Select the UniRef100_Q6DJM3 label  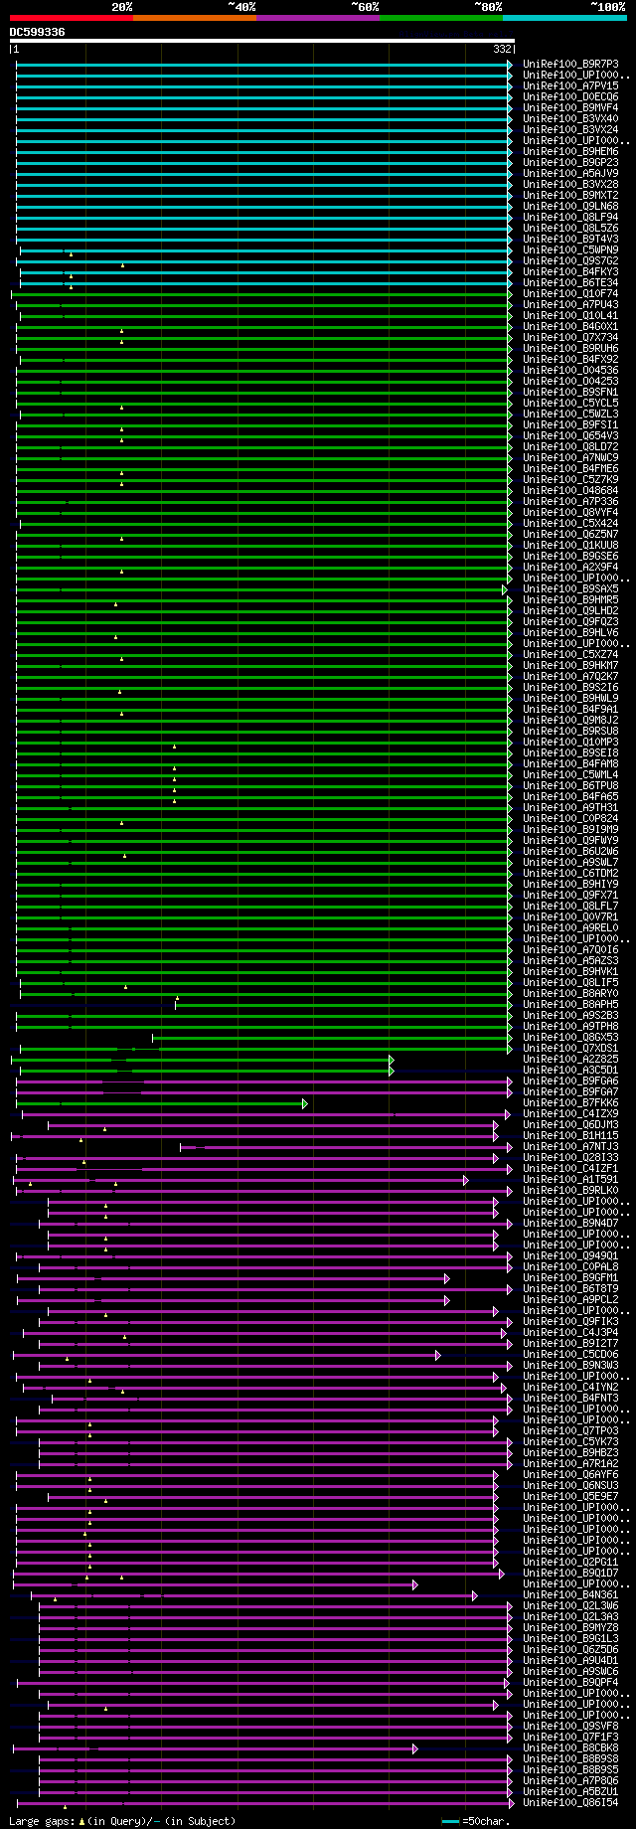pyautogui.click(x=571, y=1124)
